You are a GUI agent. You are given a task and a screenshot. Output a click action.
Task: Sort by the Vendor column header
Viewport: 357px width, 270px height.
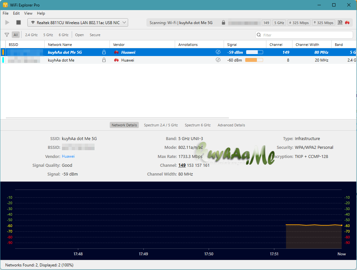pyautogui.click(x=142, y=45)
